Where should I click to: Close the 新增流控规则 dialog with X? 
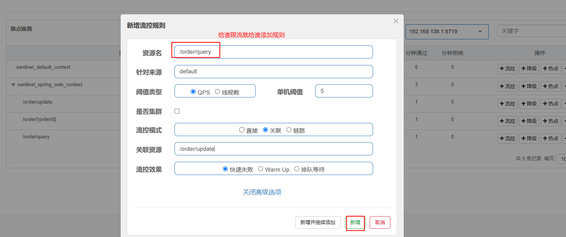click(x=396, y=21)
